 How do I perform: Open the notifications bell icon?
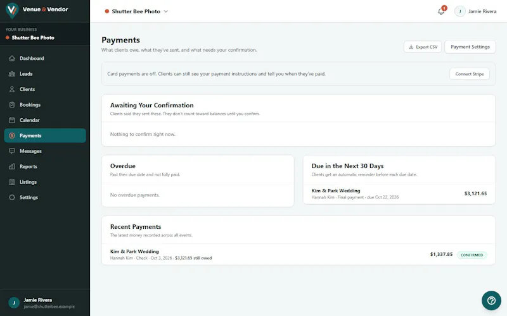(x=441, y=11)
